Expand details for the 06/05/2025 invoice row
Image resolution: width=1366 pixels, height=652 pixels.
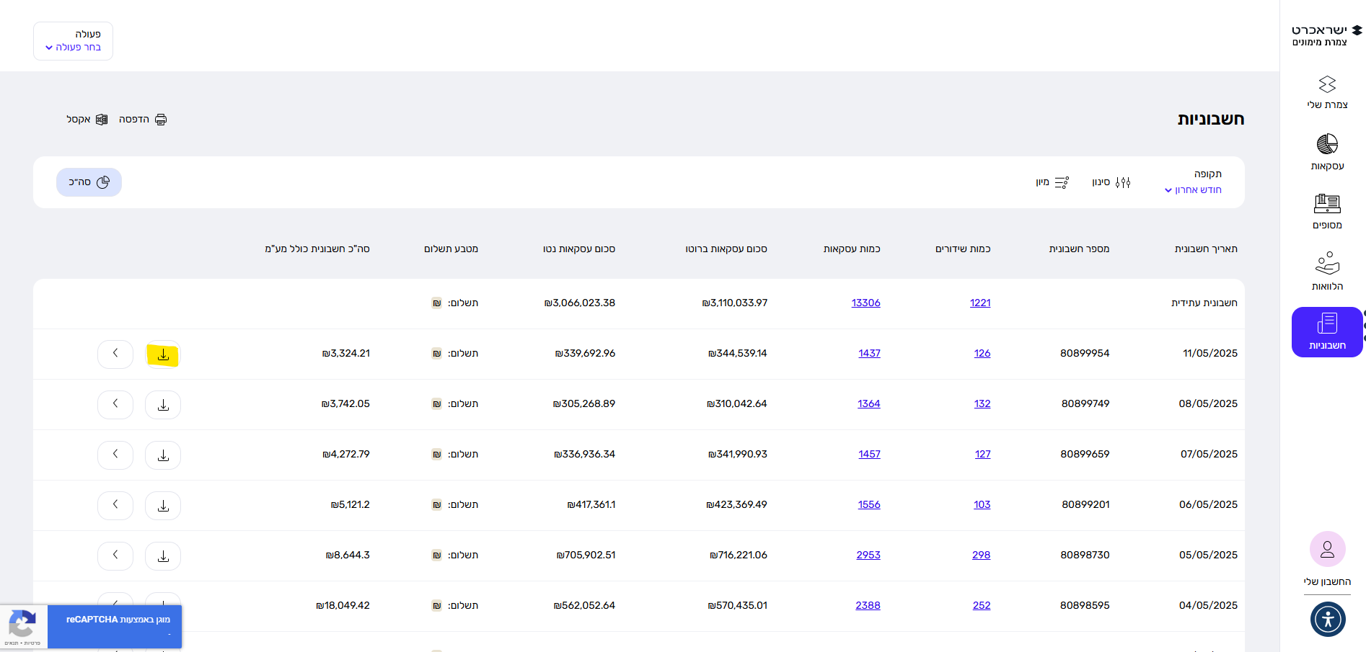(x=115, y=505)
